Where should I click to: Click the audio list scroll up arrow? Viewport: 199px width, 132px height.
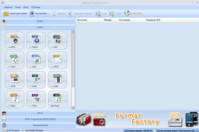click(x=73, y=32)
